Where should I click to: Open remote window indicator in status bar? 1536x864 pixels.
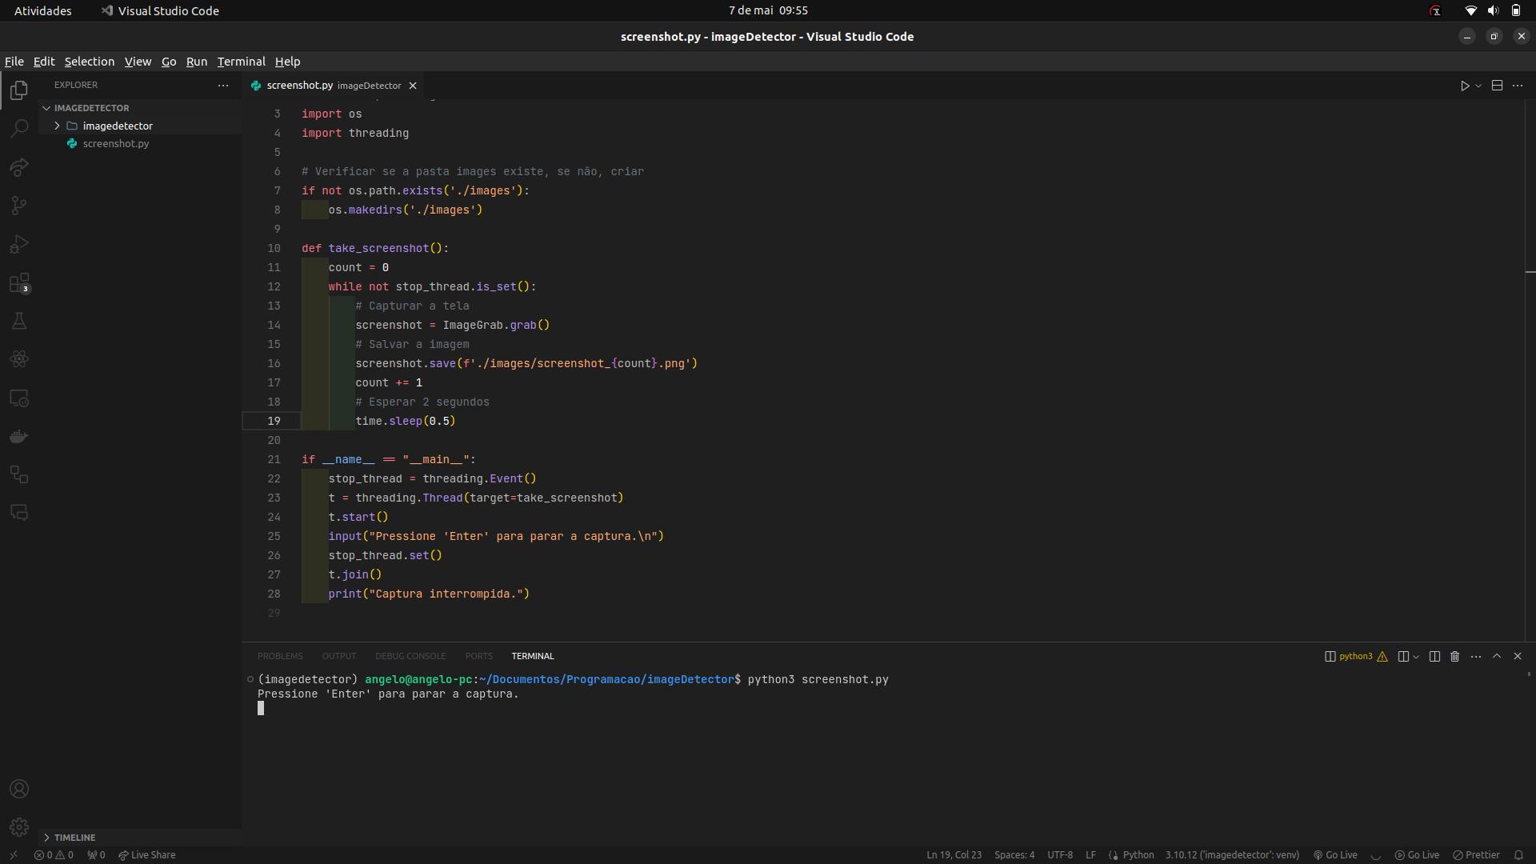click(x=13, y=854)
